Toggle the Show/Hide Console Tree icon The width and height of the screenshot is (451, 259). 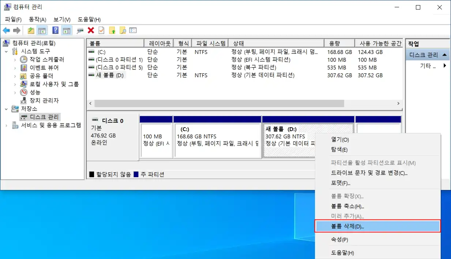pyautogui.click(x=42, y=31)
